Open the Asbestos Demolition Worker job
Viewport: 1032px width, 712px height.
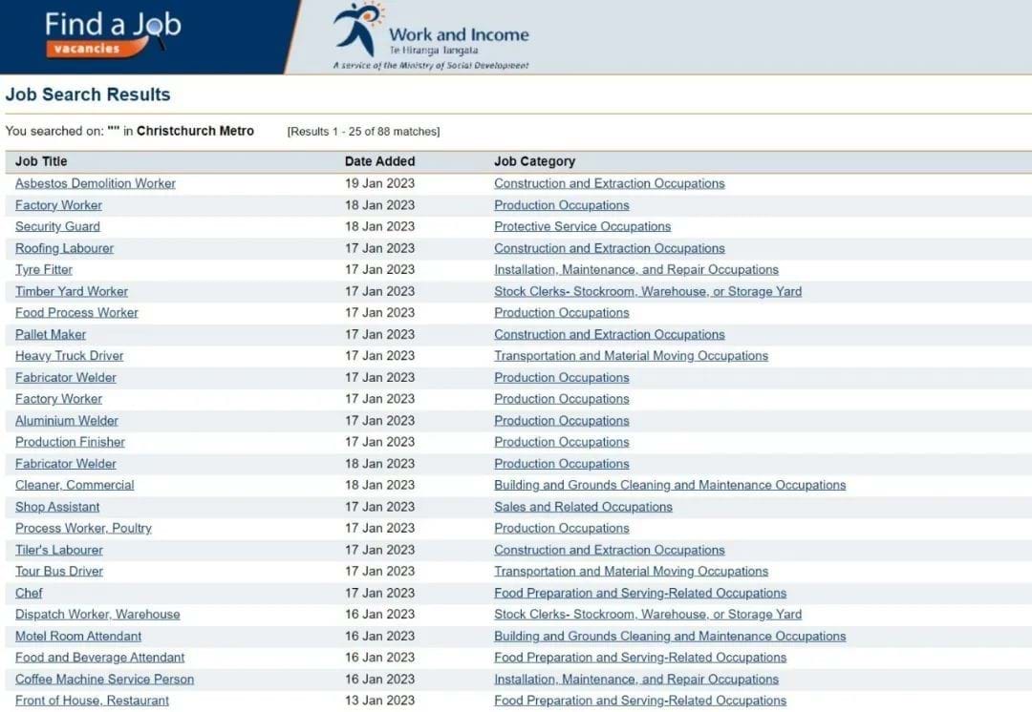click(x=96, y=183)
